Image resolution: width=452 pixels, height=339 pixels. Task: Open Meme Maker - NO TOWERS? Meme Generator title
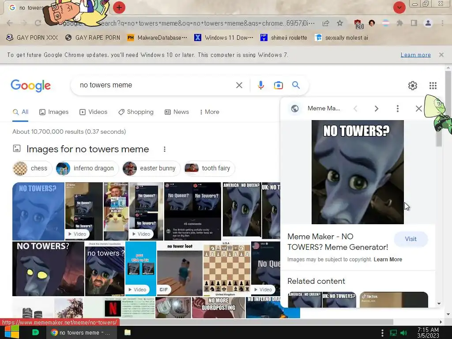pyautogui.click(x=338, y=242)
